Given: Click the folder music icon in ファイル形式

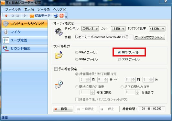Looking at the screenshot, I should click(59, 55).
